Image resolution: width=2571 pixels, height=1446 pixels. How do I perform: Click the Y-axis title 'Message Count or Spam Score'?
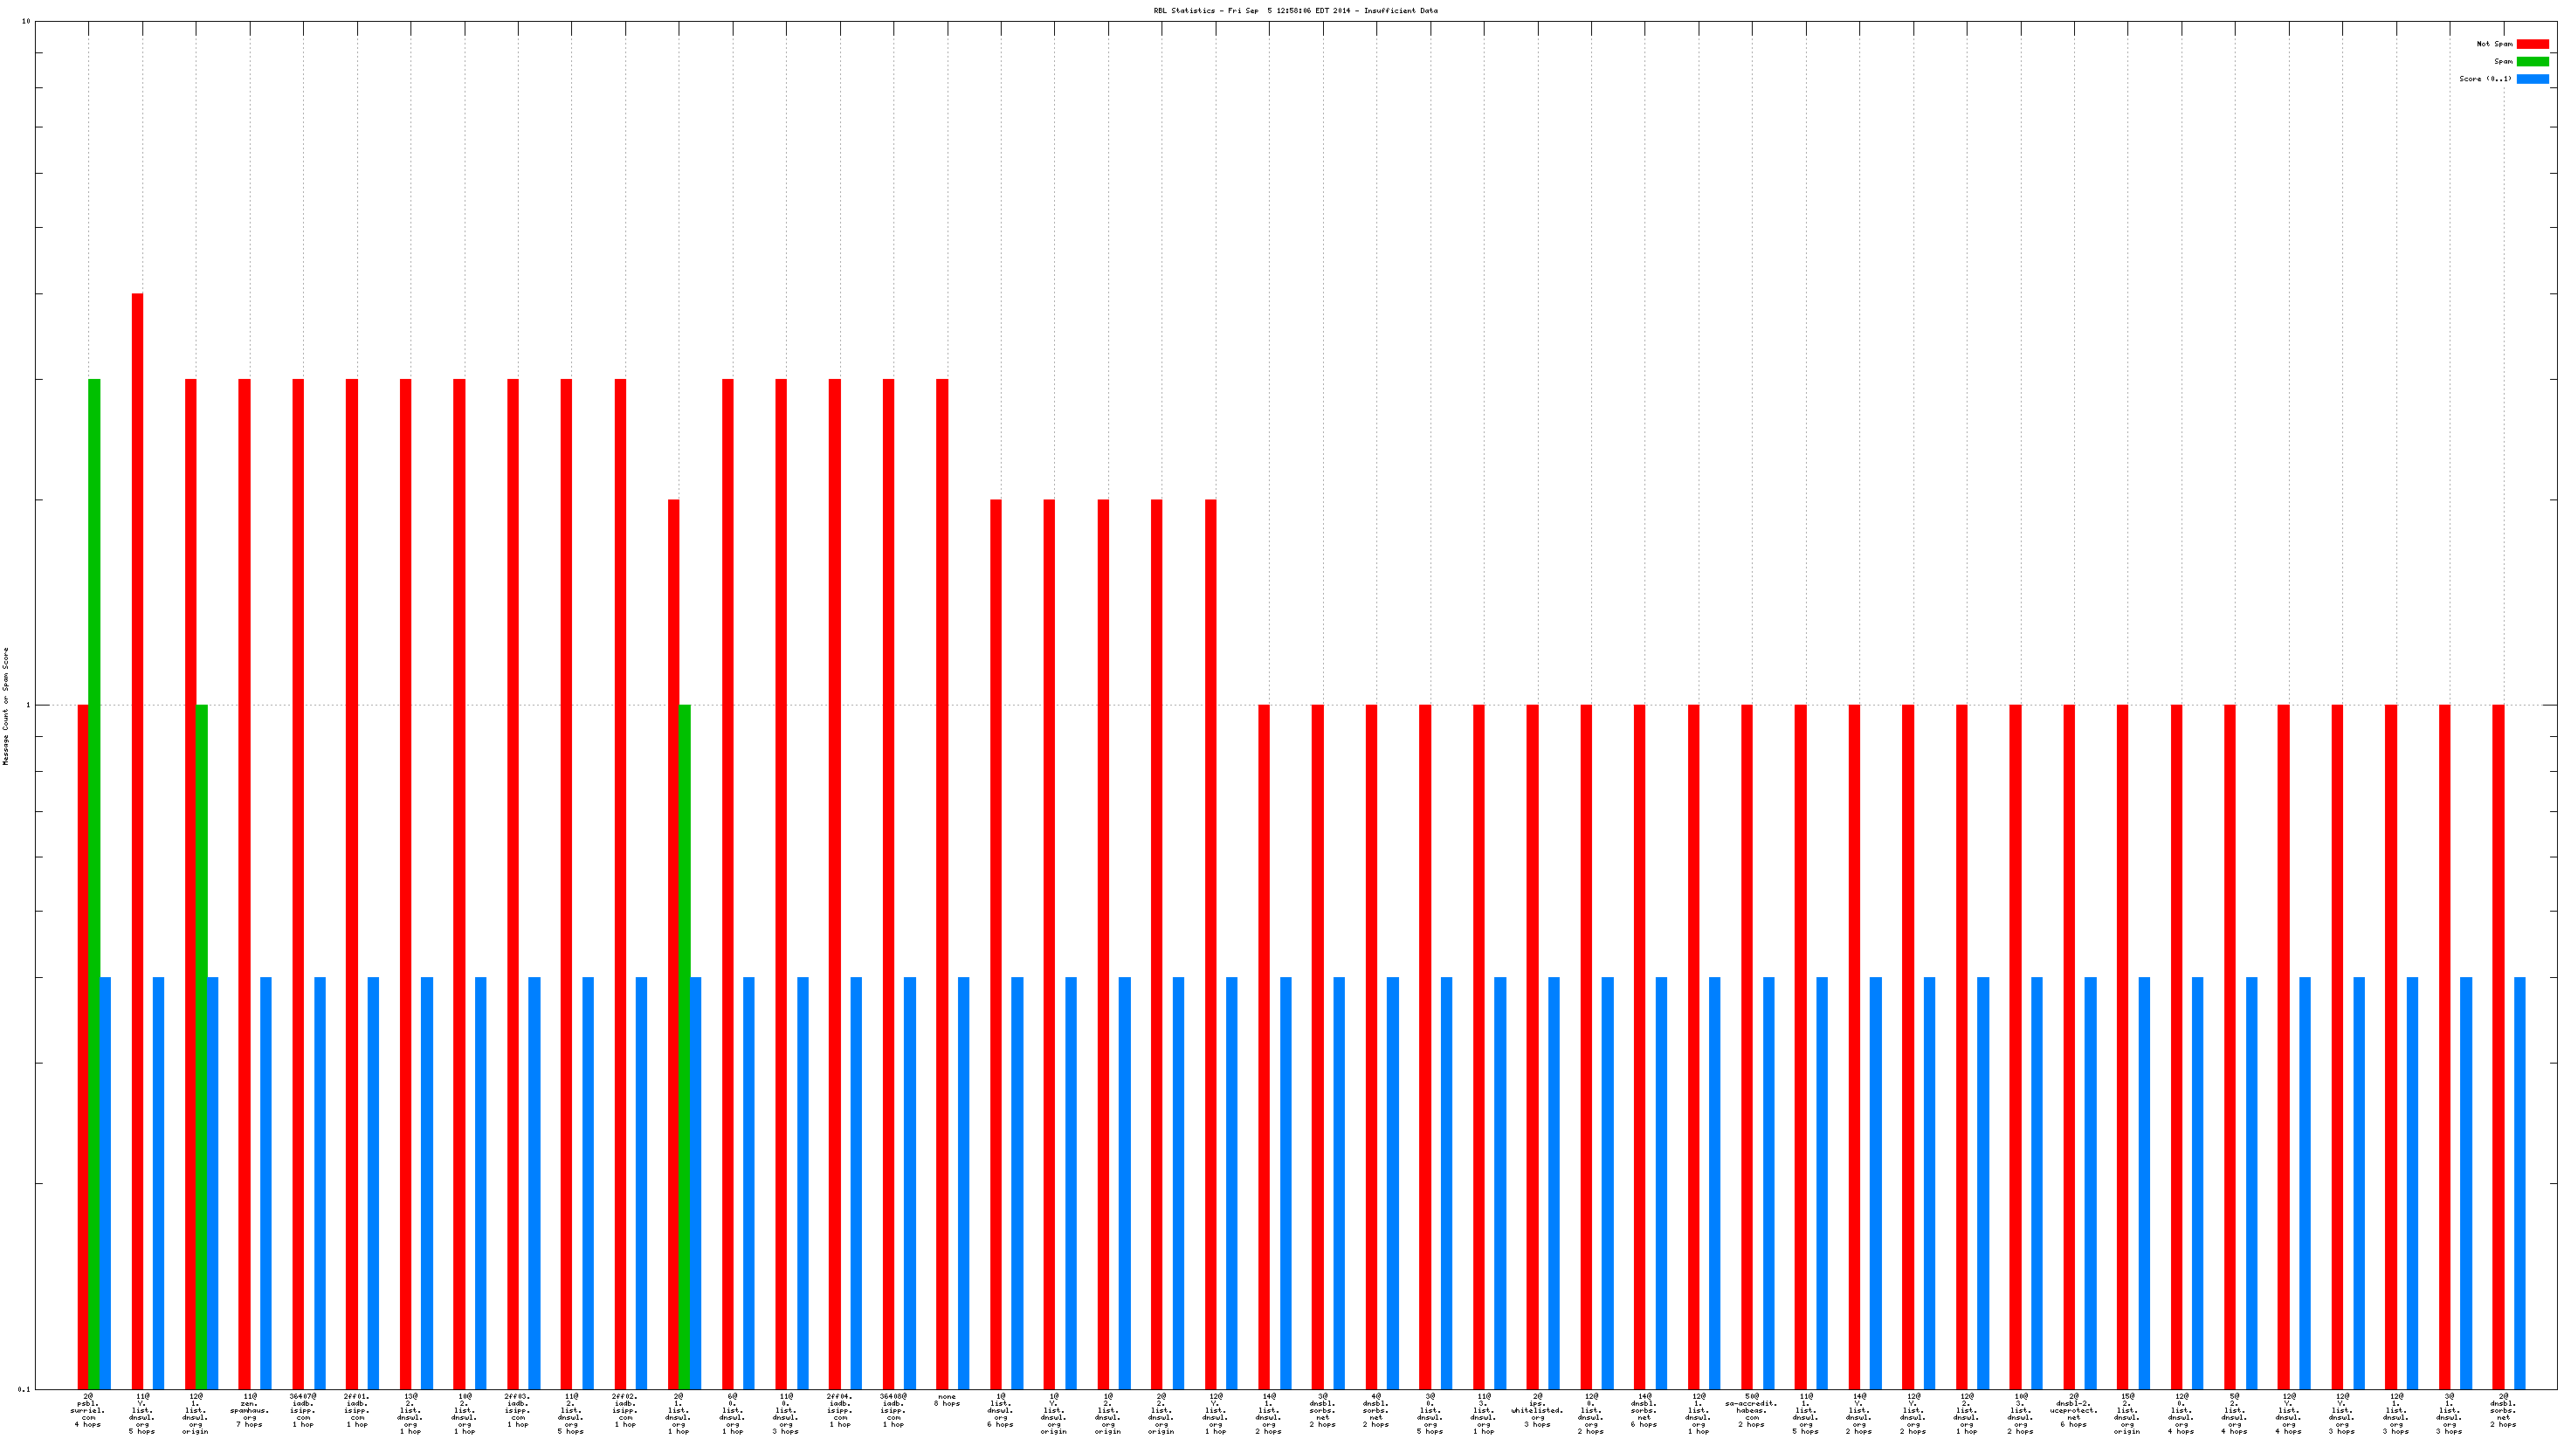point(6,706)
